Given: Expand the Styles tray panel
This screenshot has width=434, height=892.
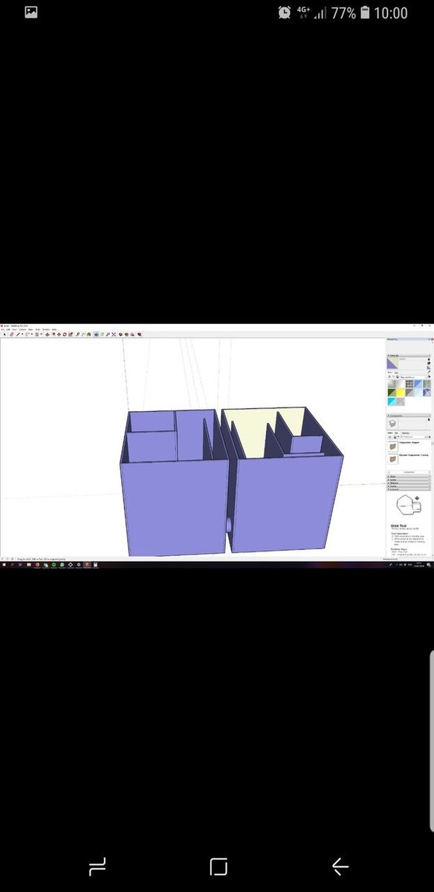Looking at the screenshot, I should tap(408, 476).
